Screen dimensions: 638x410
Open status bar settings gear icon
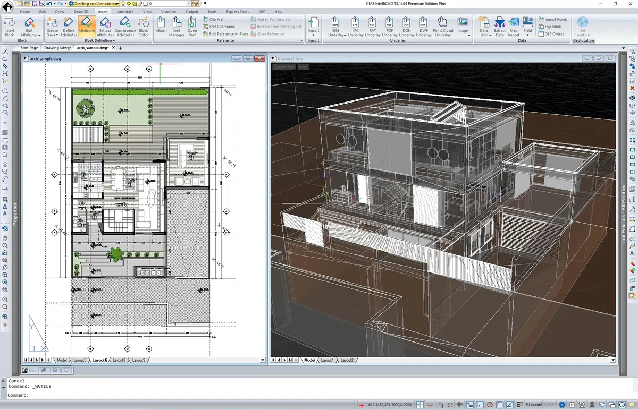pos(562,405)
